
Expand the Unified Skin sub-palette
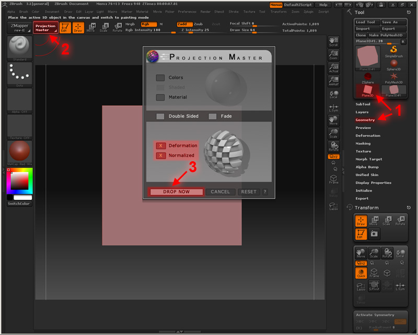[367, 175]
